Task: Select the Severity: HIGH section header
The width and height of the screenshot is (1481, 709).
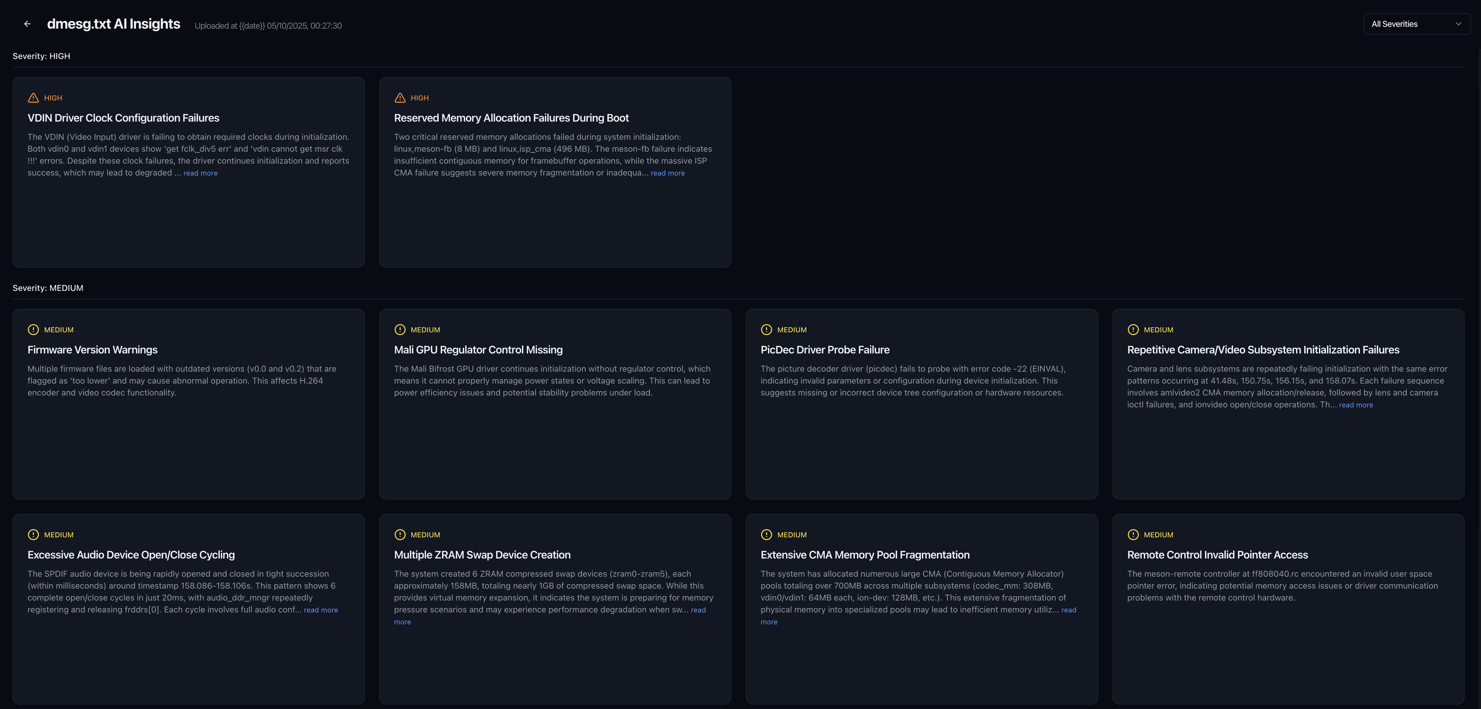Action: (x=41, y=56)
